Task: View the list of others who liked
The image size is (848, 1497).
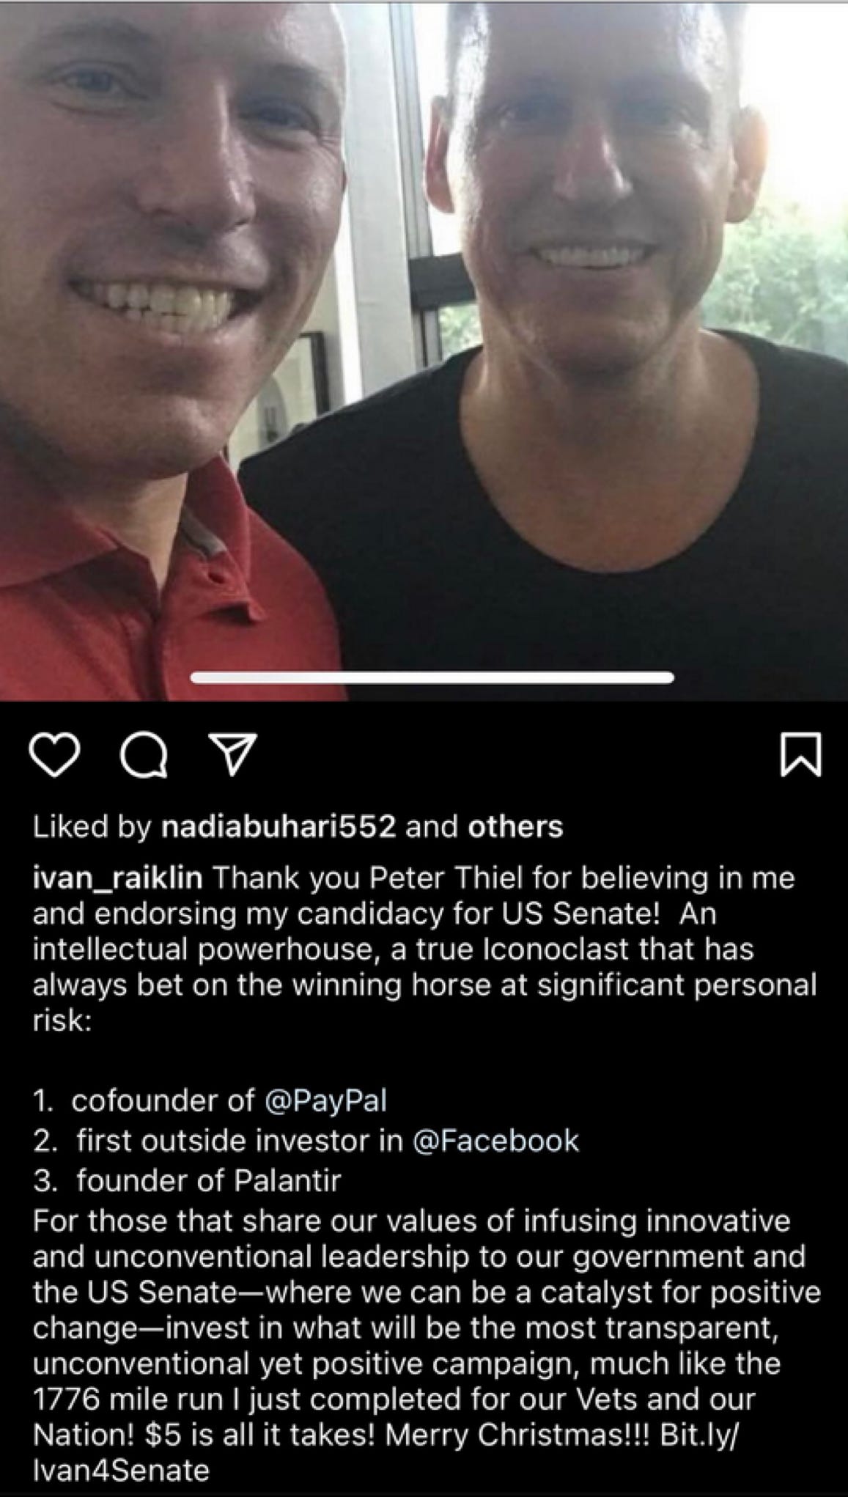Action: [515, 826]
